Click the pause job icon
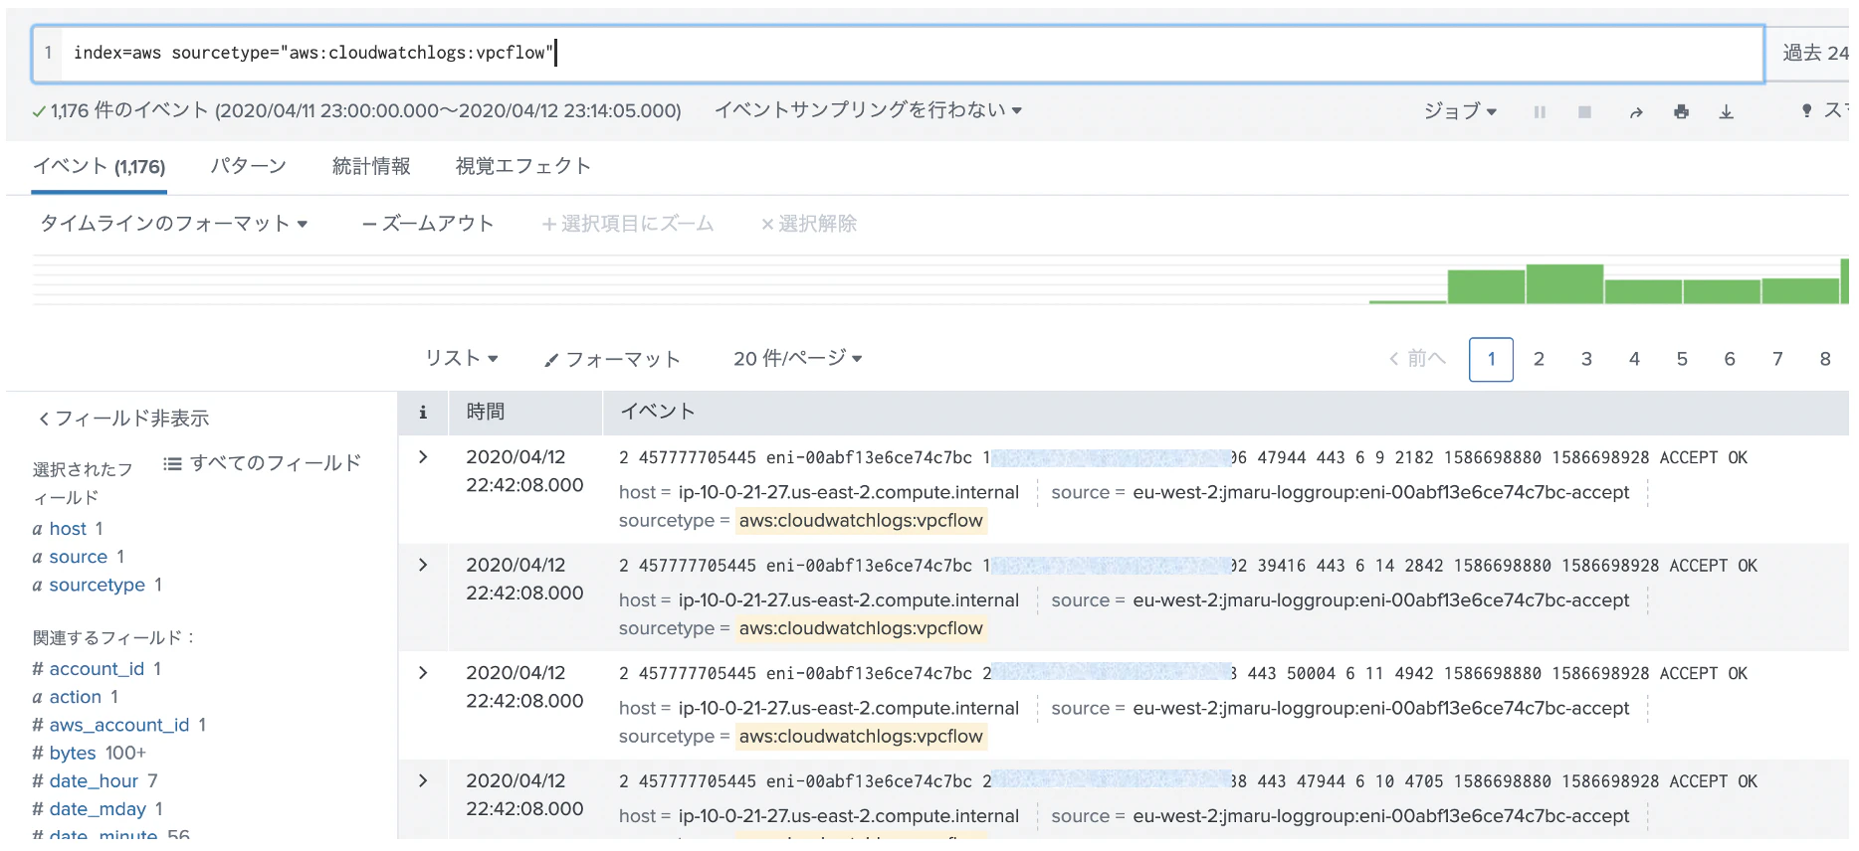The width and height of the screenshot is (1859, 851). pyautogui.click(x=1540, y=112)
